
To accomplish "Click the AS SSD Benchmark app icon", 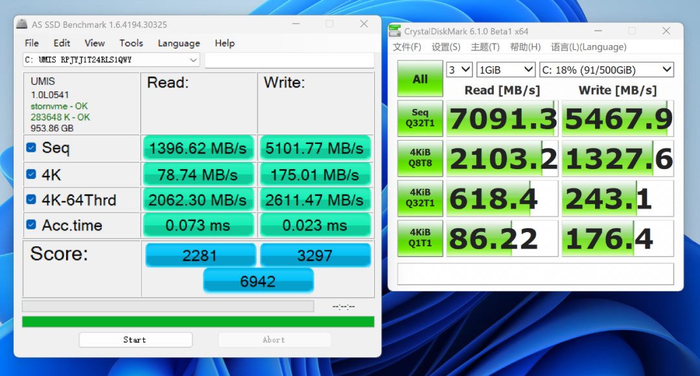I will click(x=21, y=24).
